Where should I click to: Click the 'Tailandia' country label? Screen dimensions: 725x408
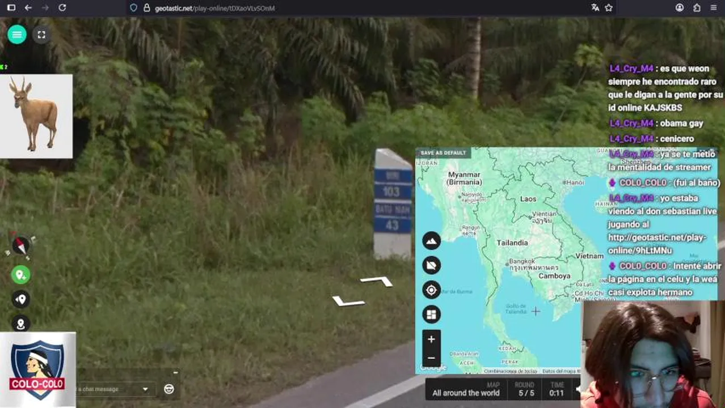pyautogui.click(x=512, y=243)
